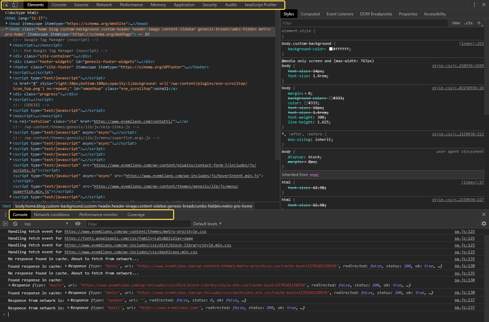Click the struck background-color #333 swatch

[x=331, y=98]
